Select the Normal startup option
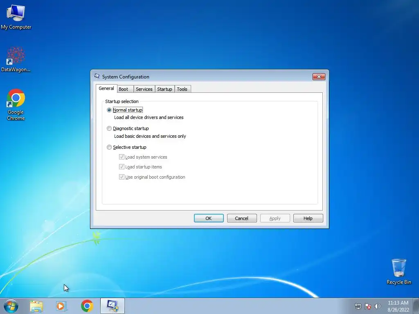Image resolution: width=419 pixels, height=314 pixels. point(125,110)
